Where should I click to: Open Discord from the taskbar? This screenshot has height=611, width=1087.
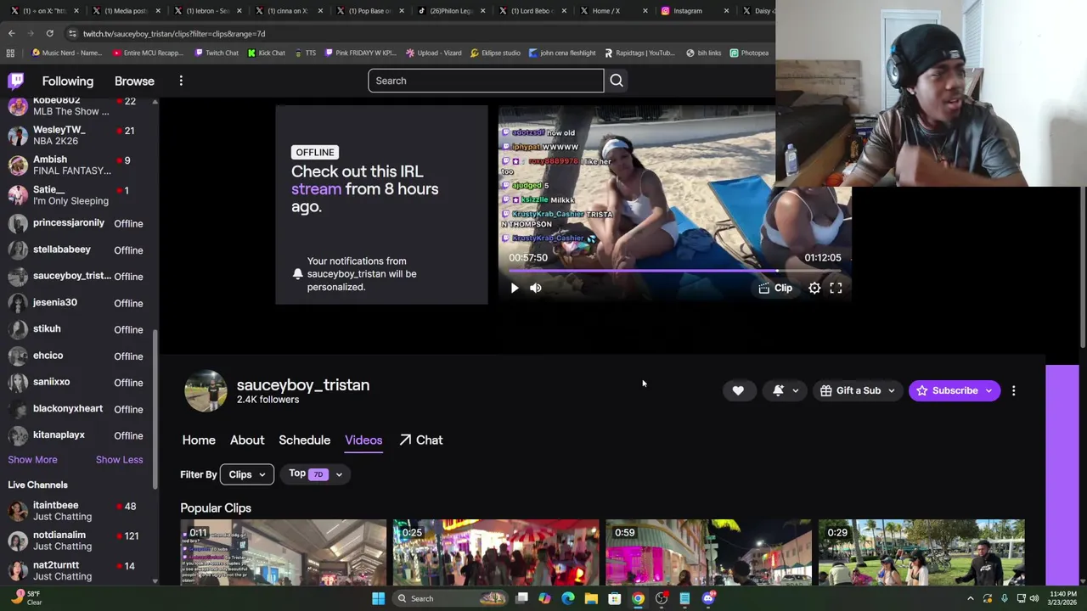(x=708, y=598)
